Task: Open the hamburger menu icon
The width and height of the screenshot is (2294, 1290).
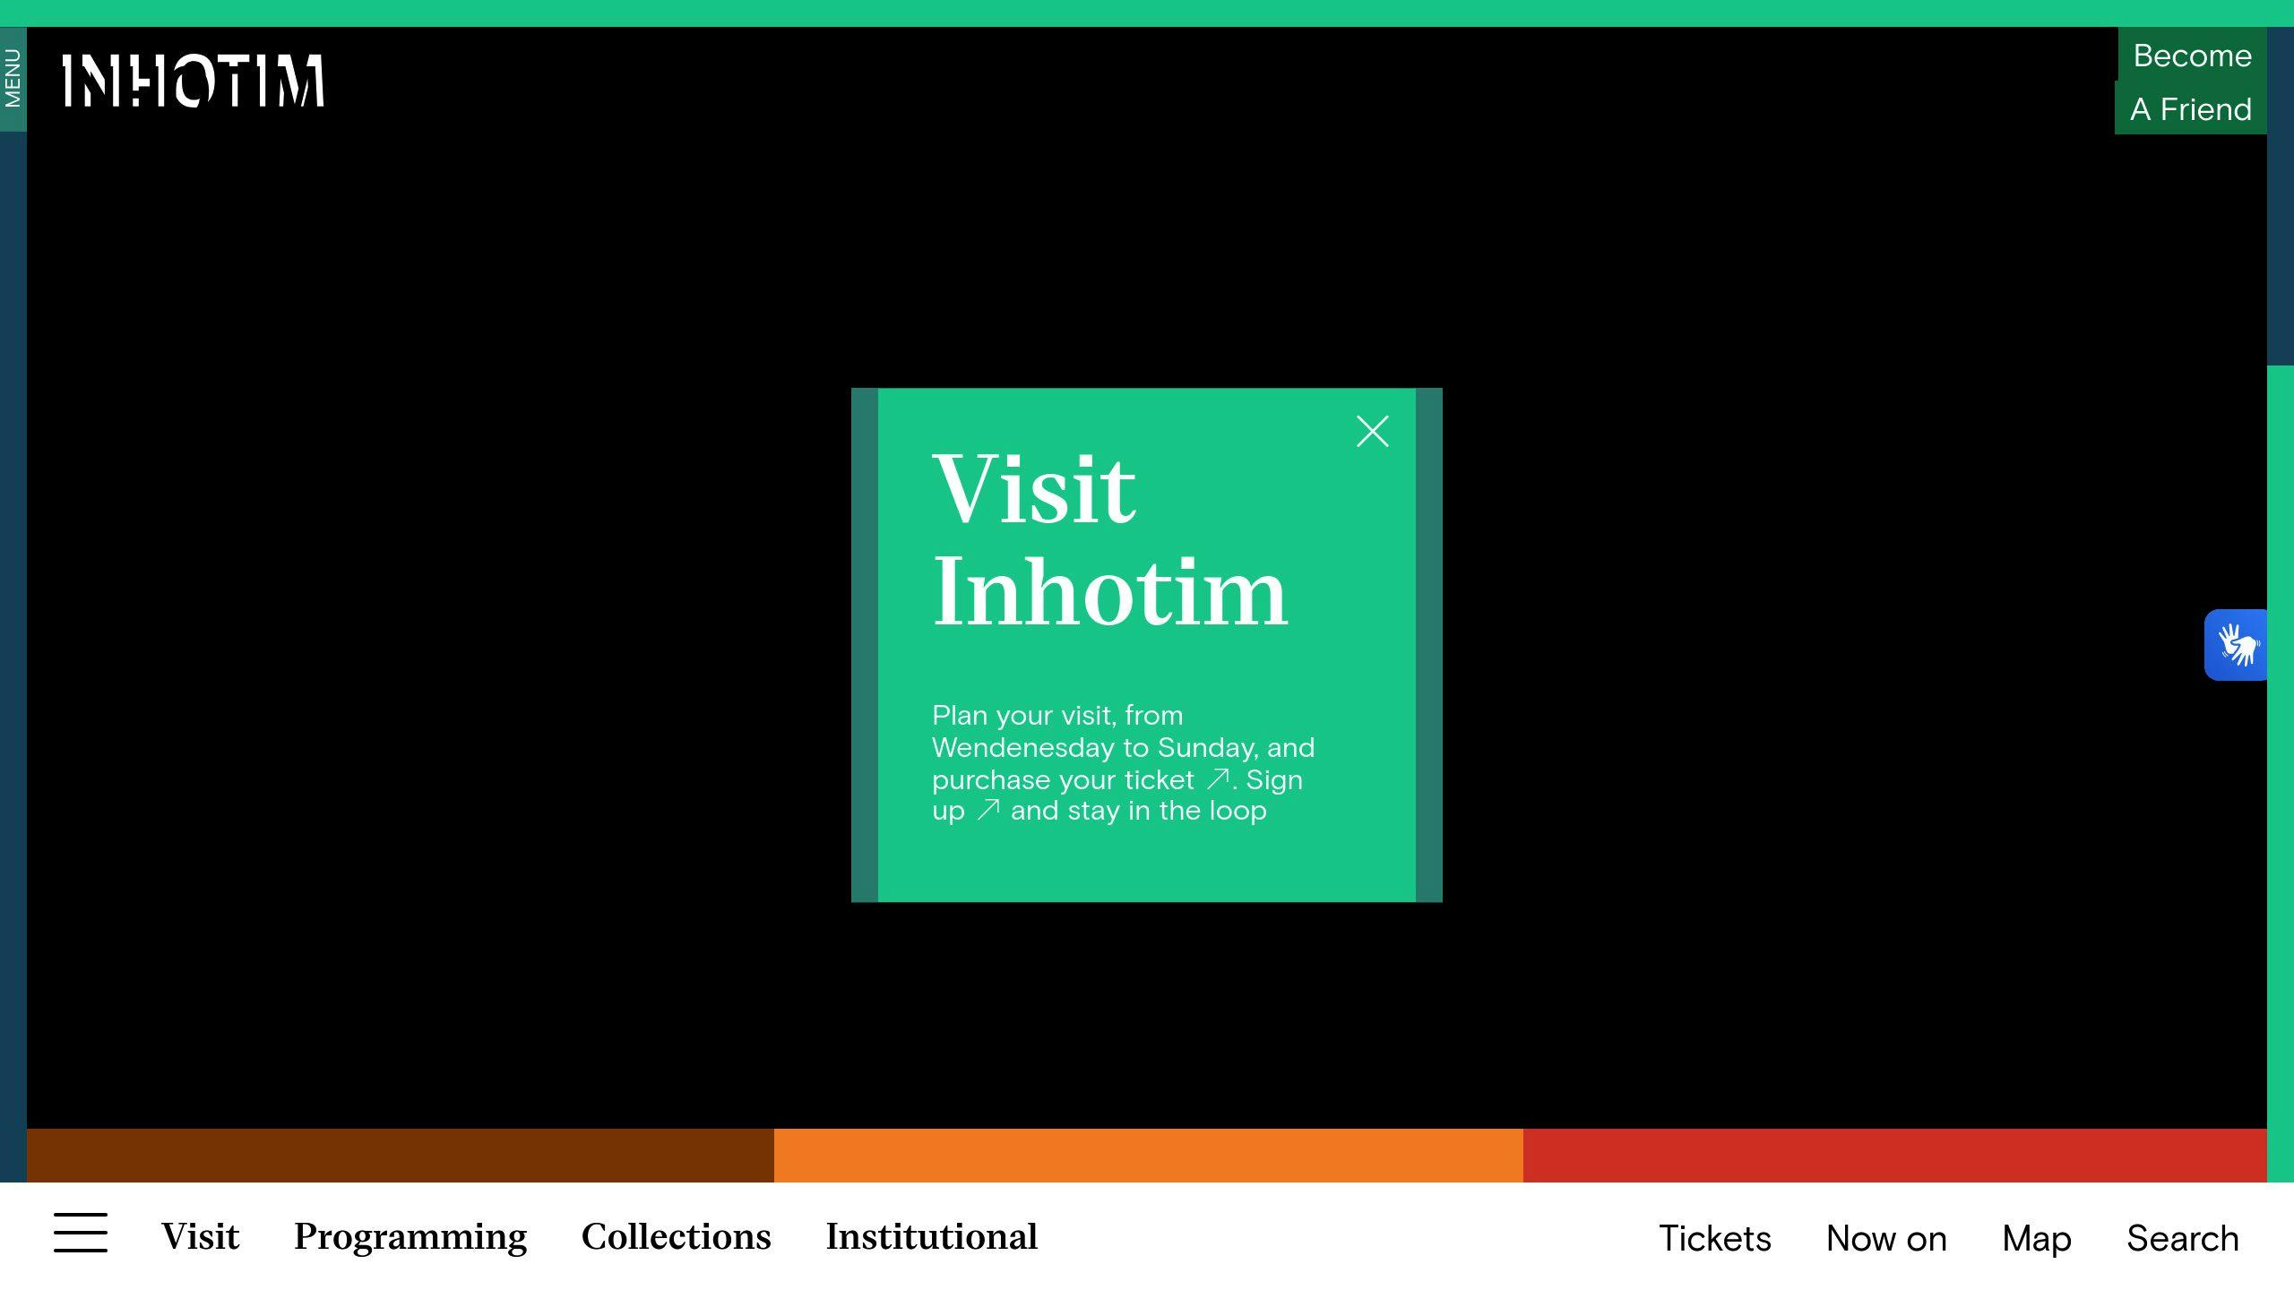Action: click(x=81, y=1234)
